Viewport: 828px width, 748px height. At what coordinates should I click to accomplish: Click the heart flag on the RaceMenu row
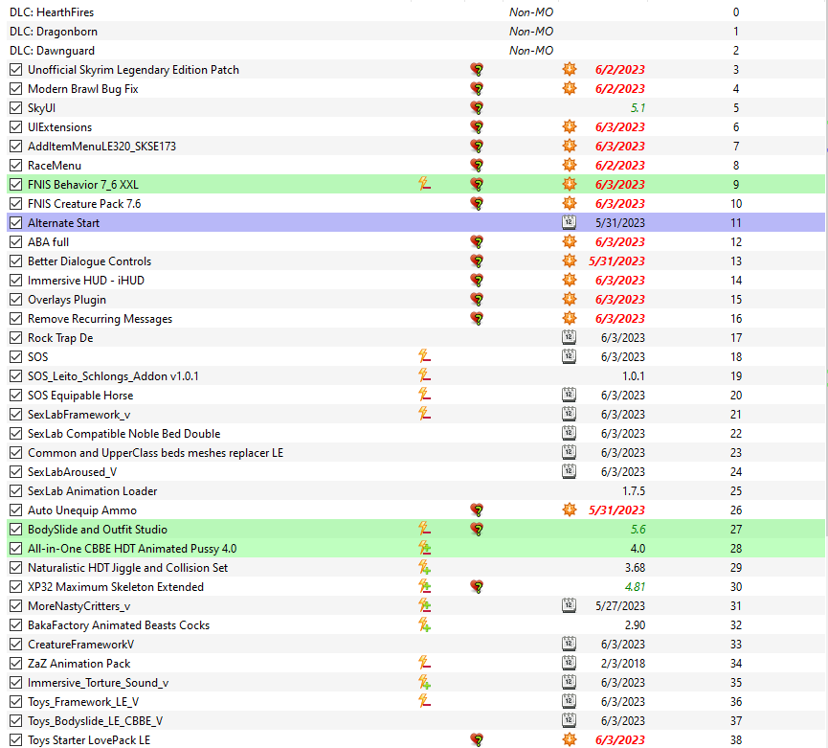click(x=477, y=166)
